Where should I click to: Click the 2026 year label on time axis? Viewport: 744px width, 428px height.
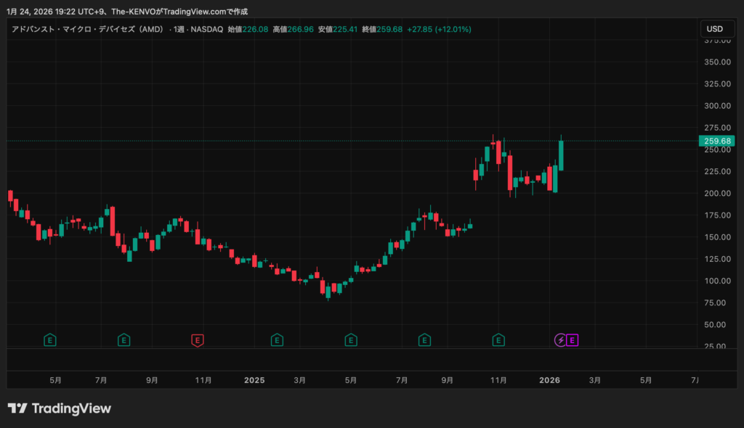point(549,380)
